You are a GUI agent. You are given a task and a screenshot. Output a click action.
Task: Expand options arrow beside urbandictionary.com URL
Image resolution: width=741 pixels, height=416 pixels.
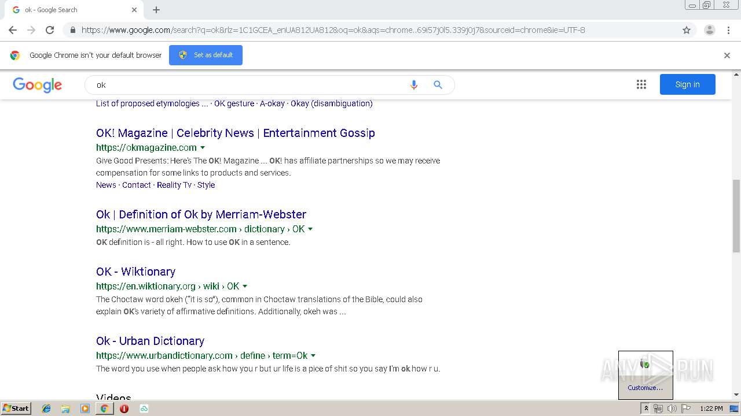coord(313,356)
